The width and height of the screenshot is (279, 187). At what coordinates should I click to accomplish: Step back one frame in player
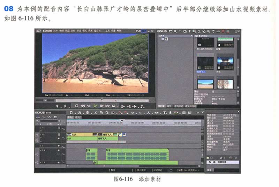pos(89,106)
